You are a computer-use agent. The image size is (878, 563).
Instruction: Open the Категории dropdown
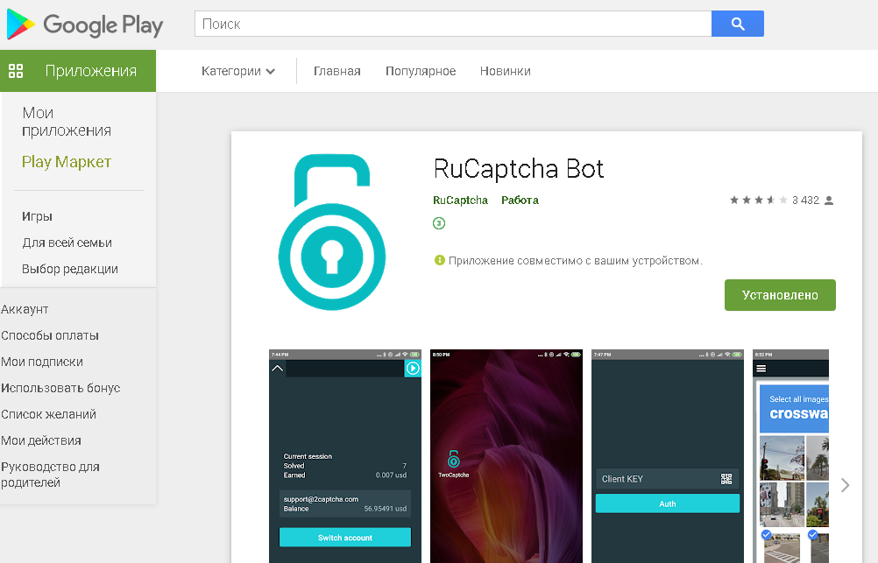(x=238, y=71)
